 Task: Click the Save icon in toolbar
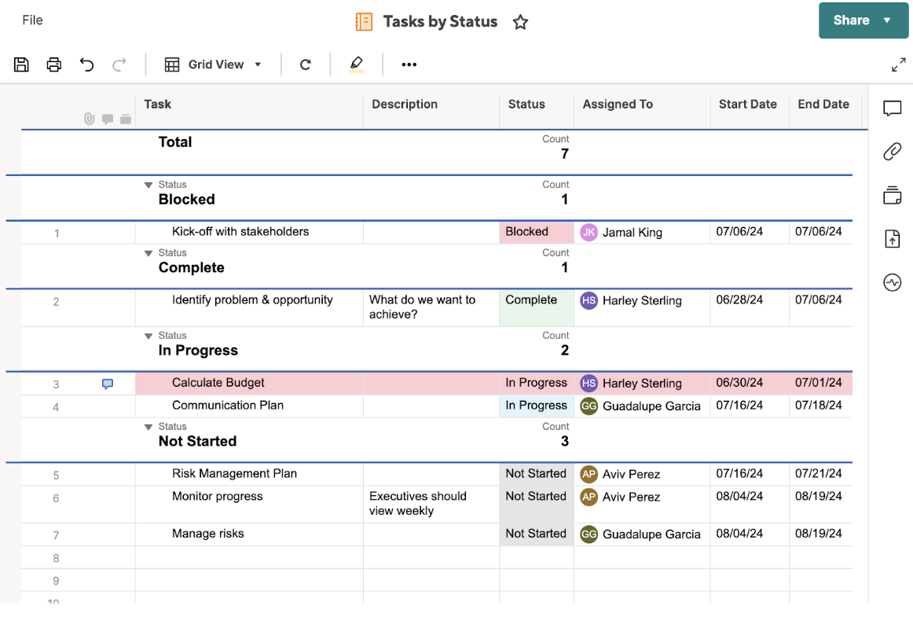click(21, 64)
